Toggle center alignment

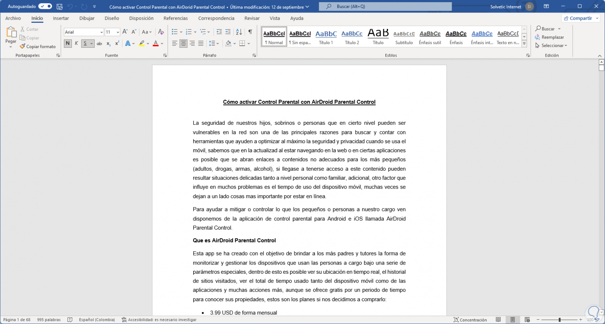183,44
